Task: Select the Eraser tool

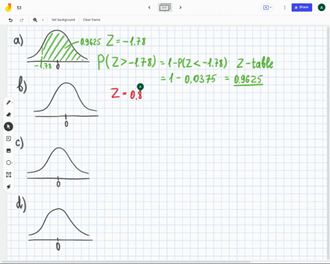Action: pos(9,114)
